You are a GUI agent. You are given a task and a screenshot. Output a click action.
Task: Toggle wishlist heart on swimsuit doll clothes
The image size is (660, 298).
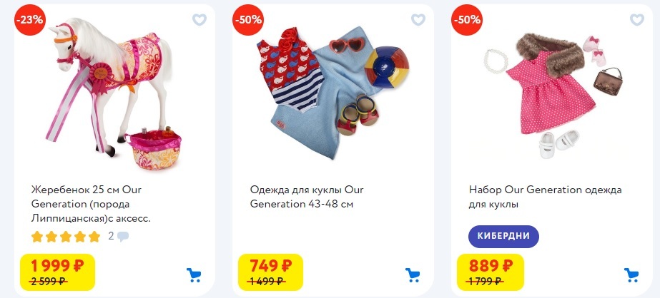point(418,20)
